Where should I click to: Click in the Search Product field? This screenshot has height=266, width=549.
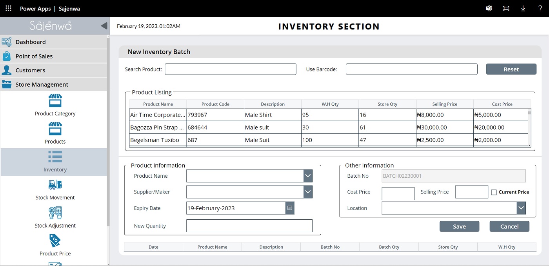(x=230, y=69)
